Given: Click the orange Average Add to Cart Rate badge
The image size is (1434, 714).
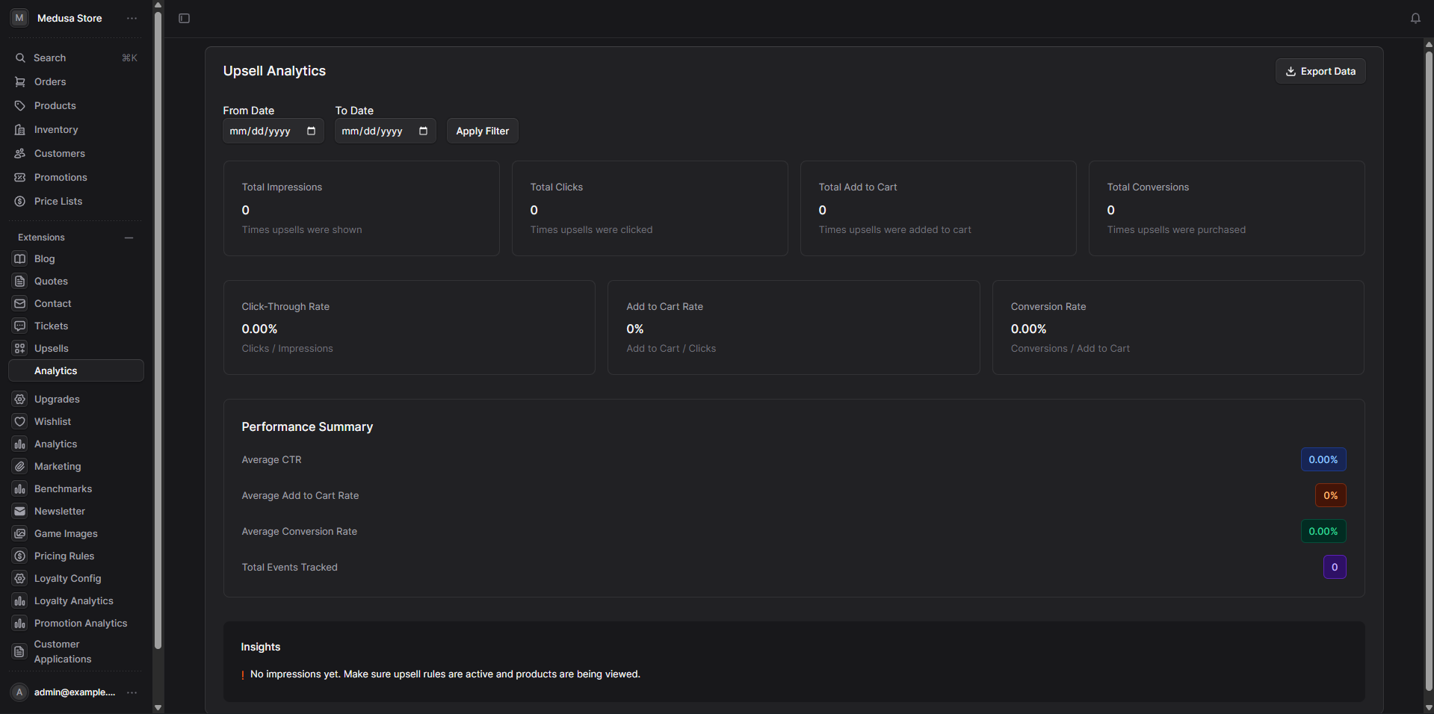Looking at the screenshot, I should (x=1331, y=495).
